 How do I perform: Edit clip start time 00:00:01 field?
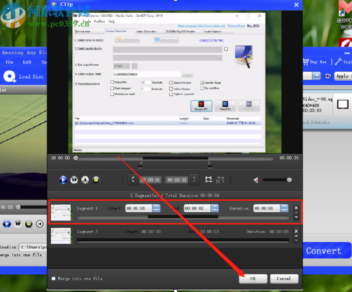(x=151, y=180)
